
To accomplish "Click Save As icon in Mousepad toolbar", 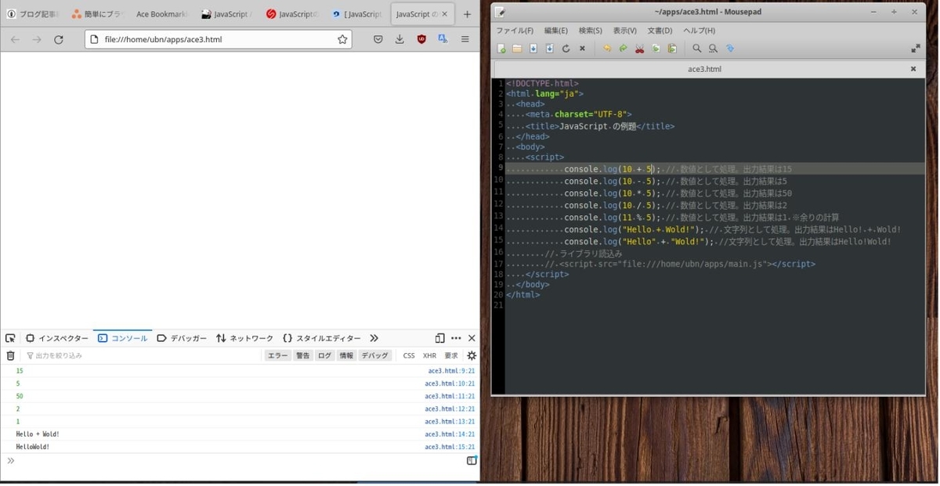I will [x=550, y=49].
